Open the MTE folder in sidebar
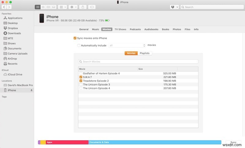The width and height of the screenshot is (245, 148). tap(10, 38)
